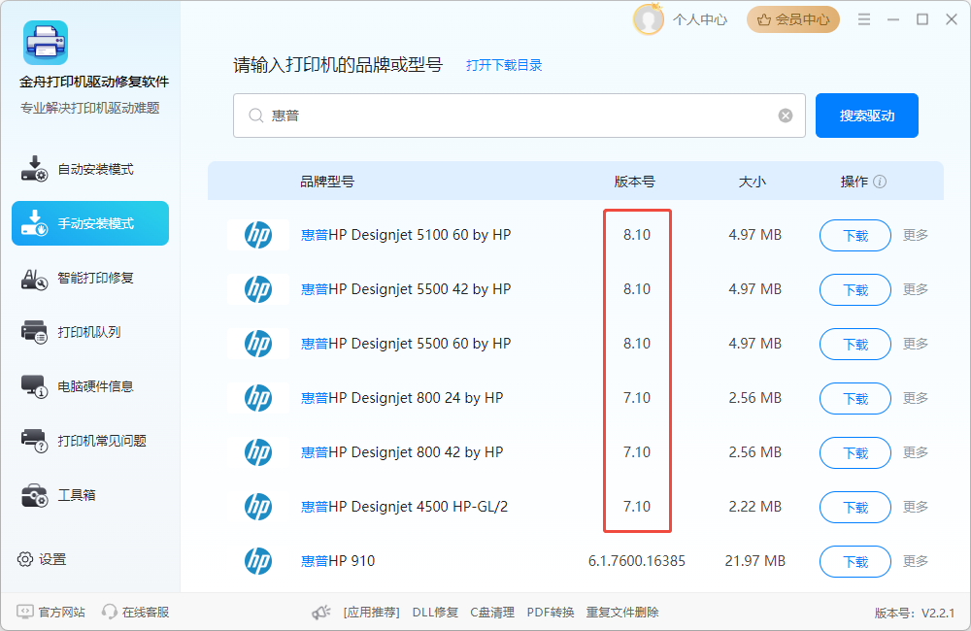Select 手动安装模式 in the sidebar
This screenshot has width=971, height=631.
tap(89, 223)
